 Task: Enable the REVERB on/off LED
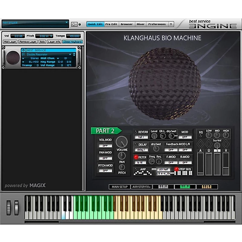[x=136, y=132]
